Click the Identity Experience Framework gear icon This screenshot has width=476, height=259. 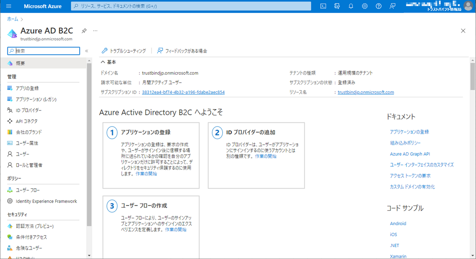(10, 201)
